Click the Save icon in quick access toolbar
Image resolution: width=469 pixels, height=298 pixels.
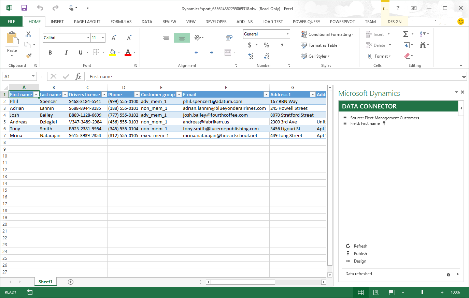[x=24, y=8]
